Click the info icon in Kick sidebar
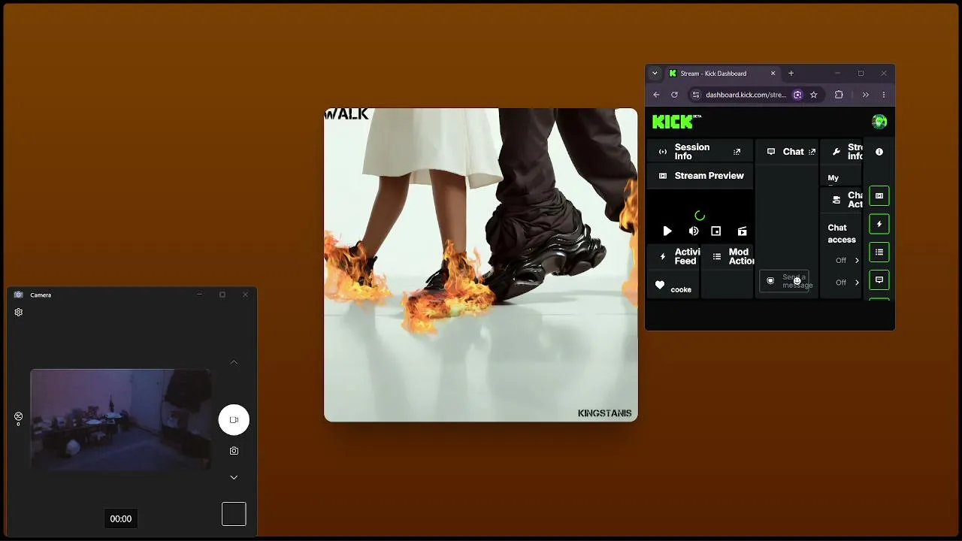962x541 pixels. (x=879, y=152)
